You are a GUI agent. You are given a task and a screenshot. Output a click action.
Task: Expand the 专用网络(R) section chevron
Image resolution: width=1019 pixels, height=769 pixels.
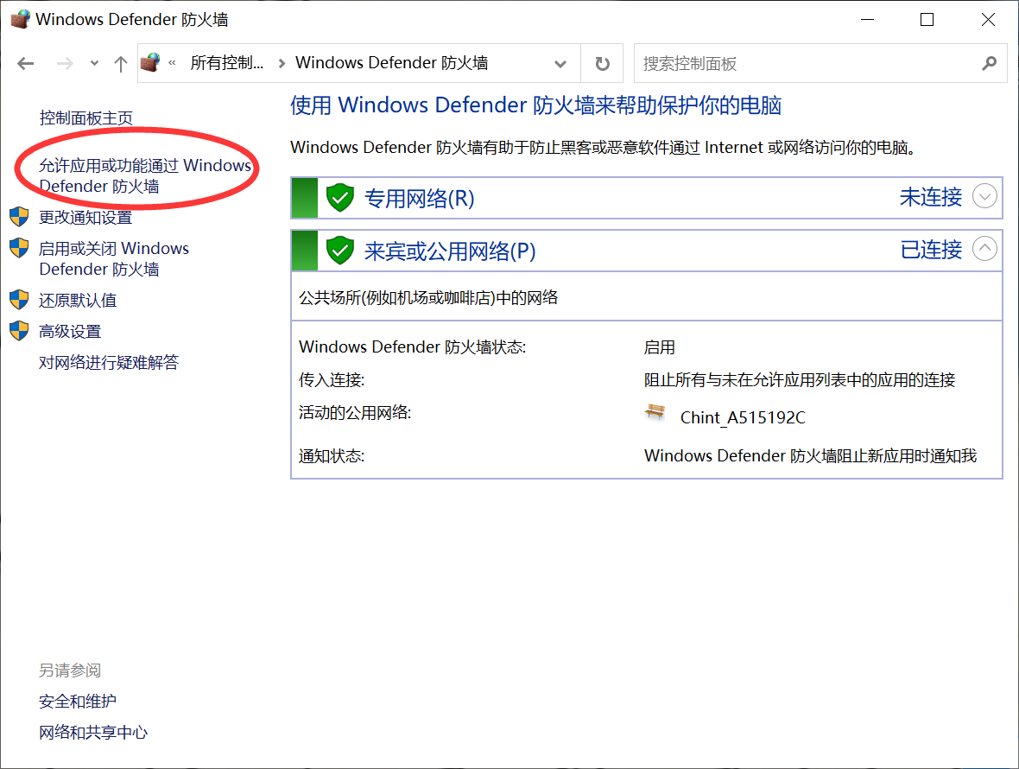pos(984,195)
